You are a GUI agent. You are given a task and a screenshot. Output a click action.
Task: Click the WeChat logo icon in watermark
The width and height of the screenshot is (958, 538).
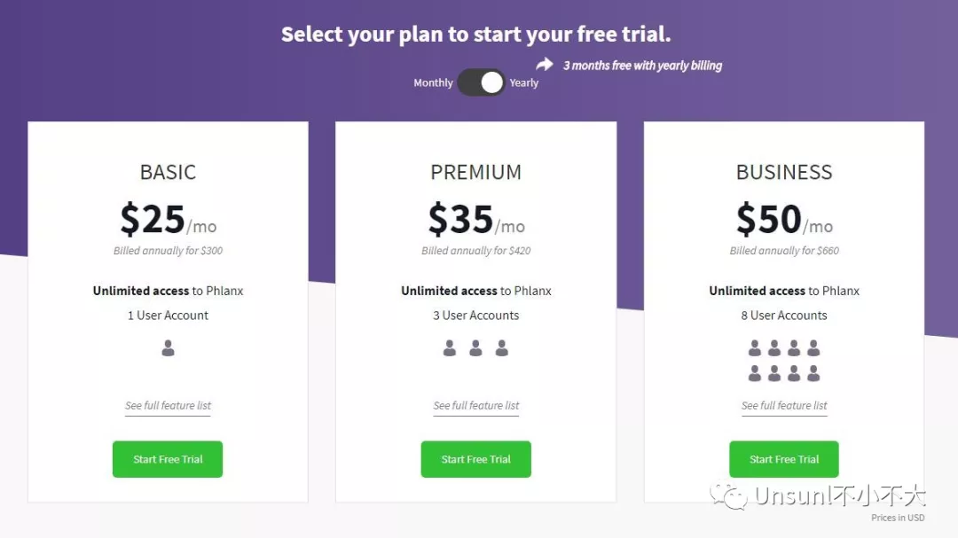(734, 496)
